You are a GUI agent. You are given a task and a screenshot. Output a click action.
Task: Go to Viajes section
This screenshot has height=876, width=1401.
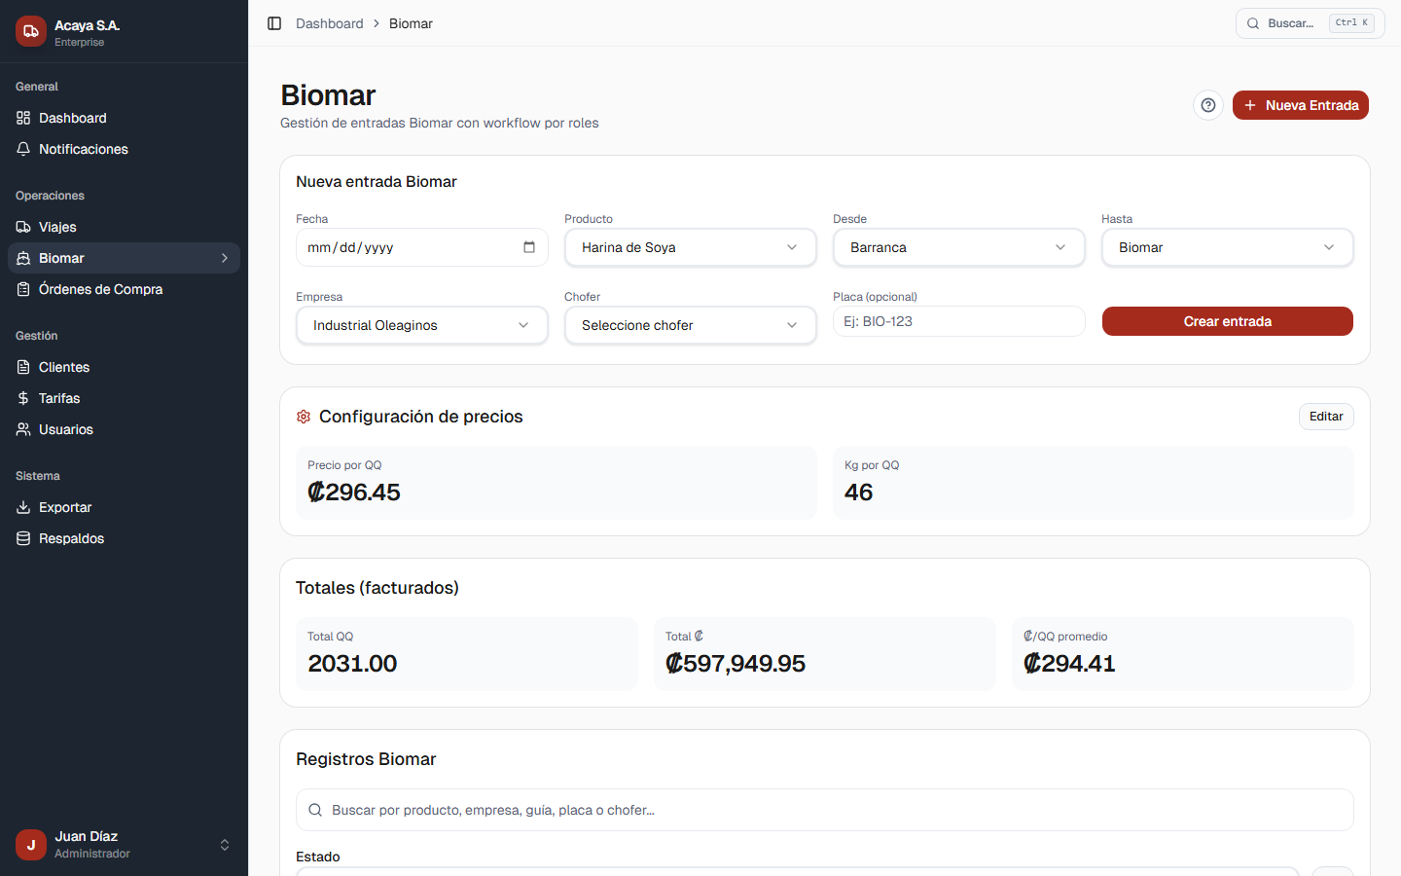coord(124,227)
